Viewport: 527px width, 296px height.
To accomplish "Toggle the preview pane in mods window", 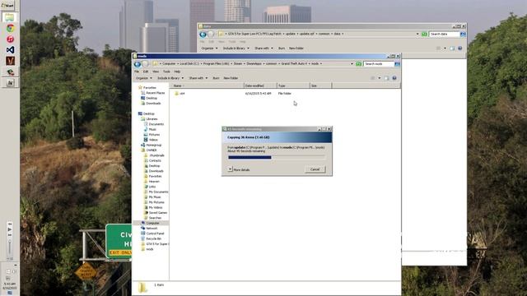I will click(386, 78).
